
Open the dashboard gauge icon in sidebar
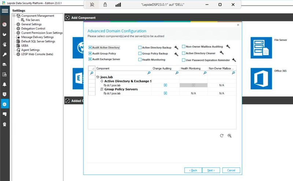pos(5,25)
